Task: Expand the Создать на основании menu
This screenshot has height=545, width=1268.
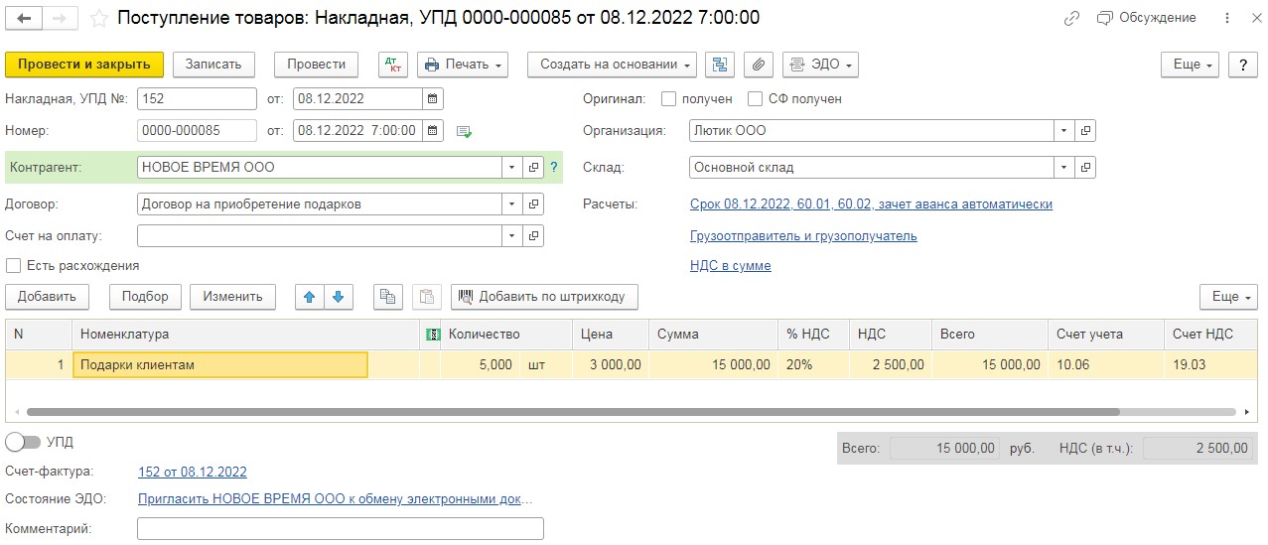Action: pyautogui.click(x=612, y=65)
